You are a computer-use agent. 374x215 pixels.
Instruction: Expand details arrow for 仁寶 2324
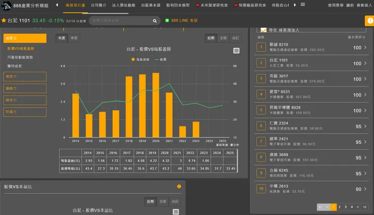365,126
